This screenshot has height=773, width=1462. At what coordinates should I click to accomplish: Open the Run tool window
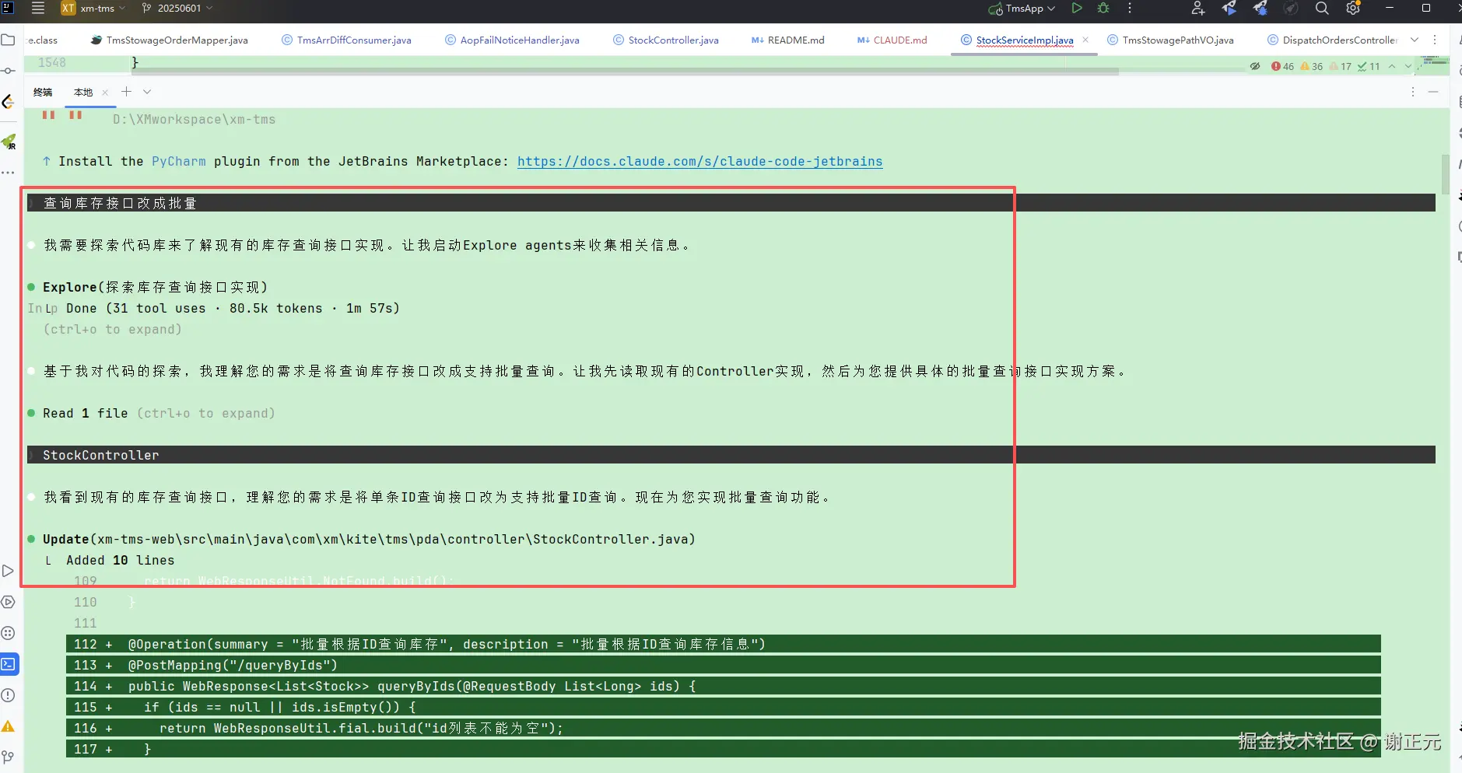coord(8,571)
